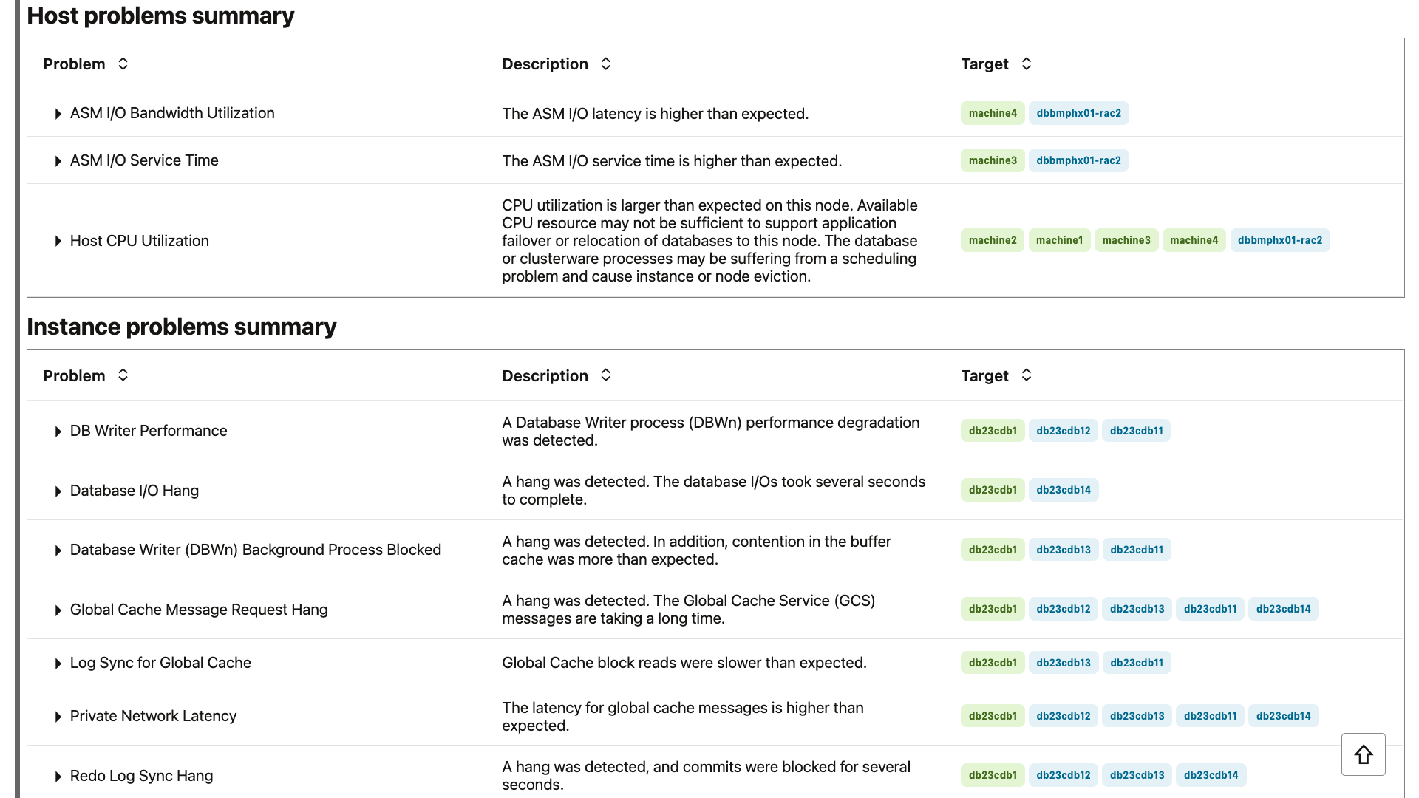Expand the ASM I/O Bandwidth Utilization row
1419x798 pixels.
point(58,113)
